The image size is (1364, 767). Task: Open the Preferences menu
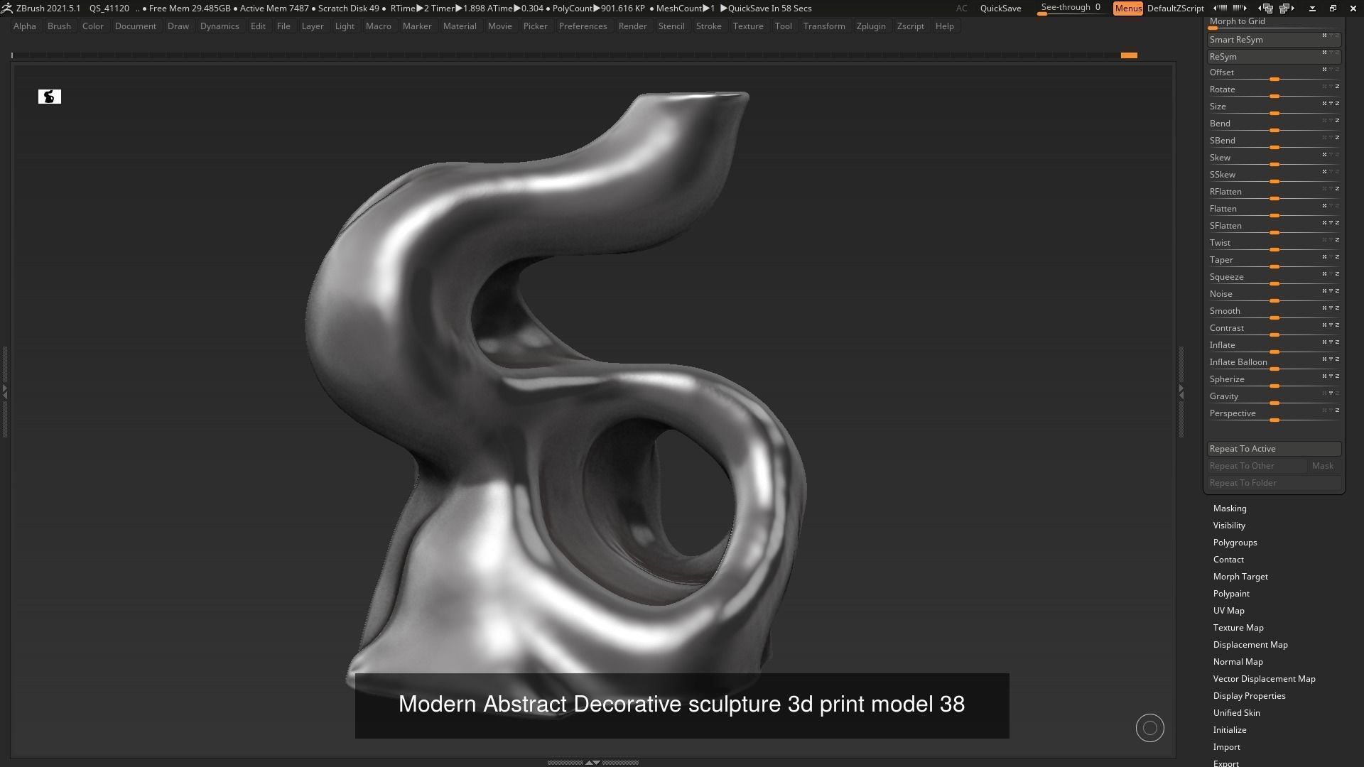coord(583,26)
